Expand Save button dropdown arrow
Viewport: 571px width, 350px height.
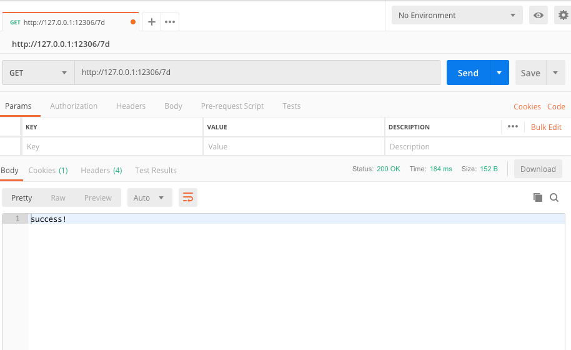[555, 72]
